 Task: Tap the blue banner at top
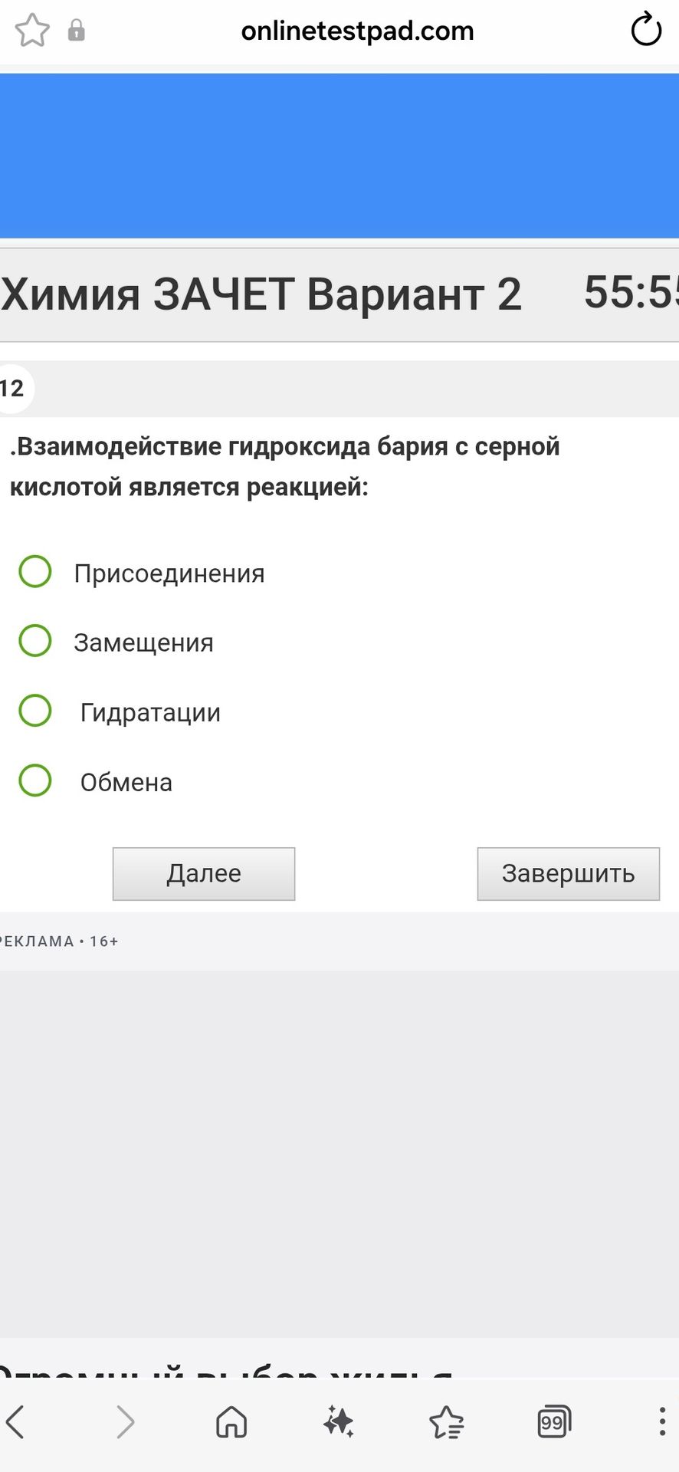(x=339, y=156)
